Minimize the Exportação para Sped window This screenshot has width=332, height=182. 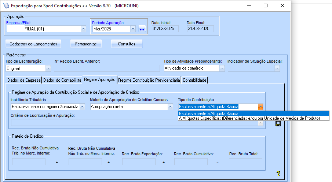point(249,6)
